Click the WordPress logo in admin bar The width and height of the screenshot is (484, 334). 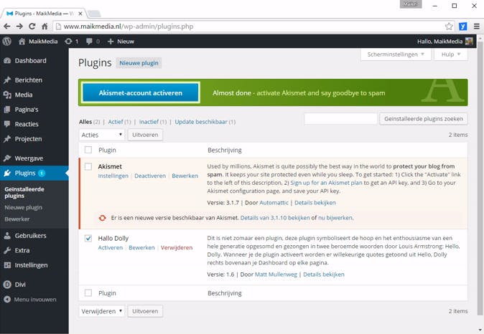[x=6, y=42]
